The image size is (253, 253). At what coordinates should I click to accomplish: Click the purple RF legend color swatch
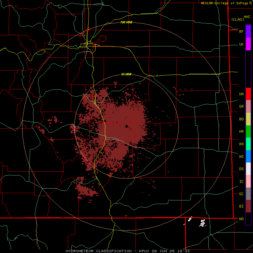point(248,31)
